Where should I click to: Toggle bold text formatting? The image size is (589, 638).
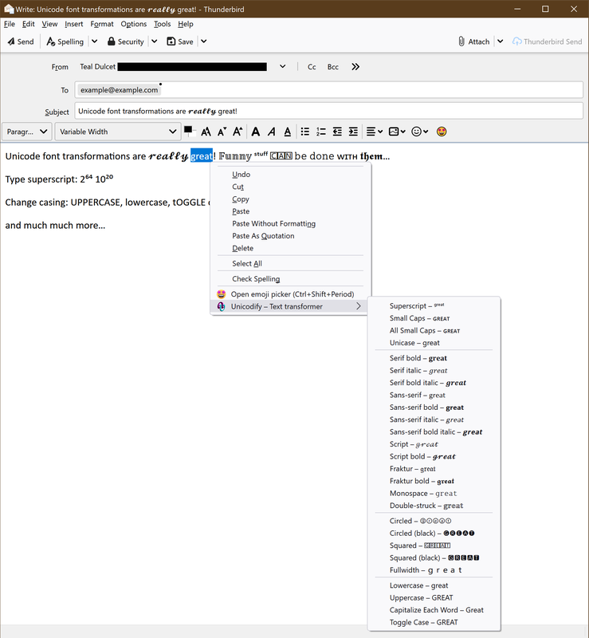coord(256,132)
